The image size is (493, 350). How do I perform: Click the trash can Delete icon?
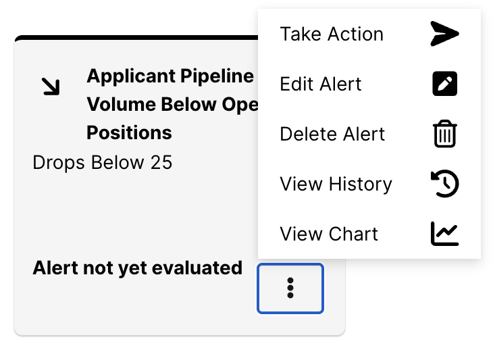coord(445,134)
